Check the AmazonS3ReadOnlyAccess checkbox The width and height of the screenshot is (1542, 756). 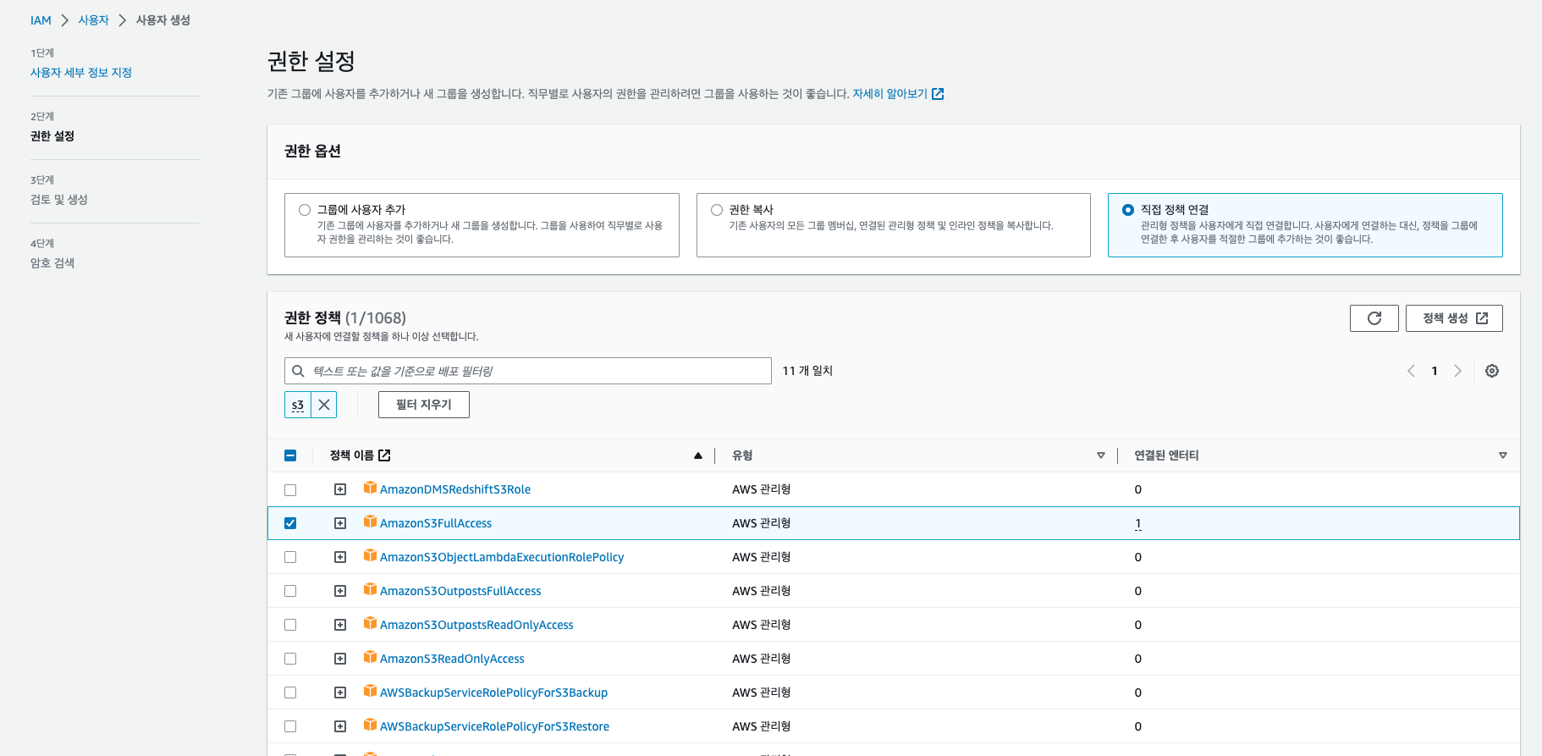tap(290, 659)
